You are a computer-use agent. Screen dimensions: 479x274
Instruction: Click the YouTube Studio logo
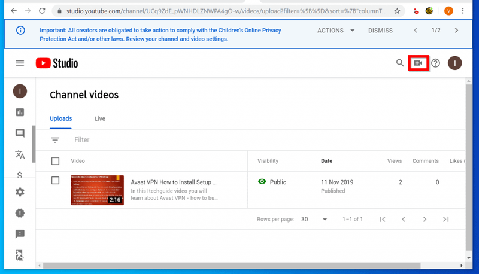[x=57, y=63]
